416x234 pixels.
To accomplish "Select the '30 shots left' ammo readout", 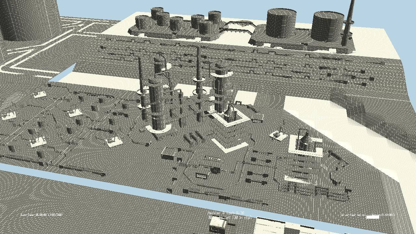I will pos(229,217).
